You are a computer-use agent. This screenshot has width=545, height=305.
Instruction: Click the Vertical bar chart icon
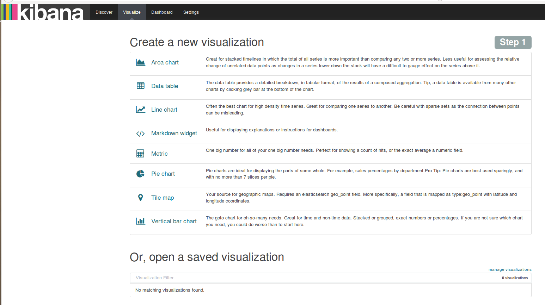click(140, 221)
